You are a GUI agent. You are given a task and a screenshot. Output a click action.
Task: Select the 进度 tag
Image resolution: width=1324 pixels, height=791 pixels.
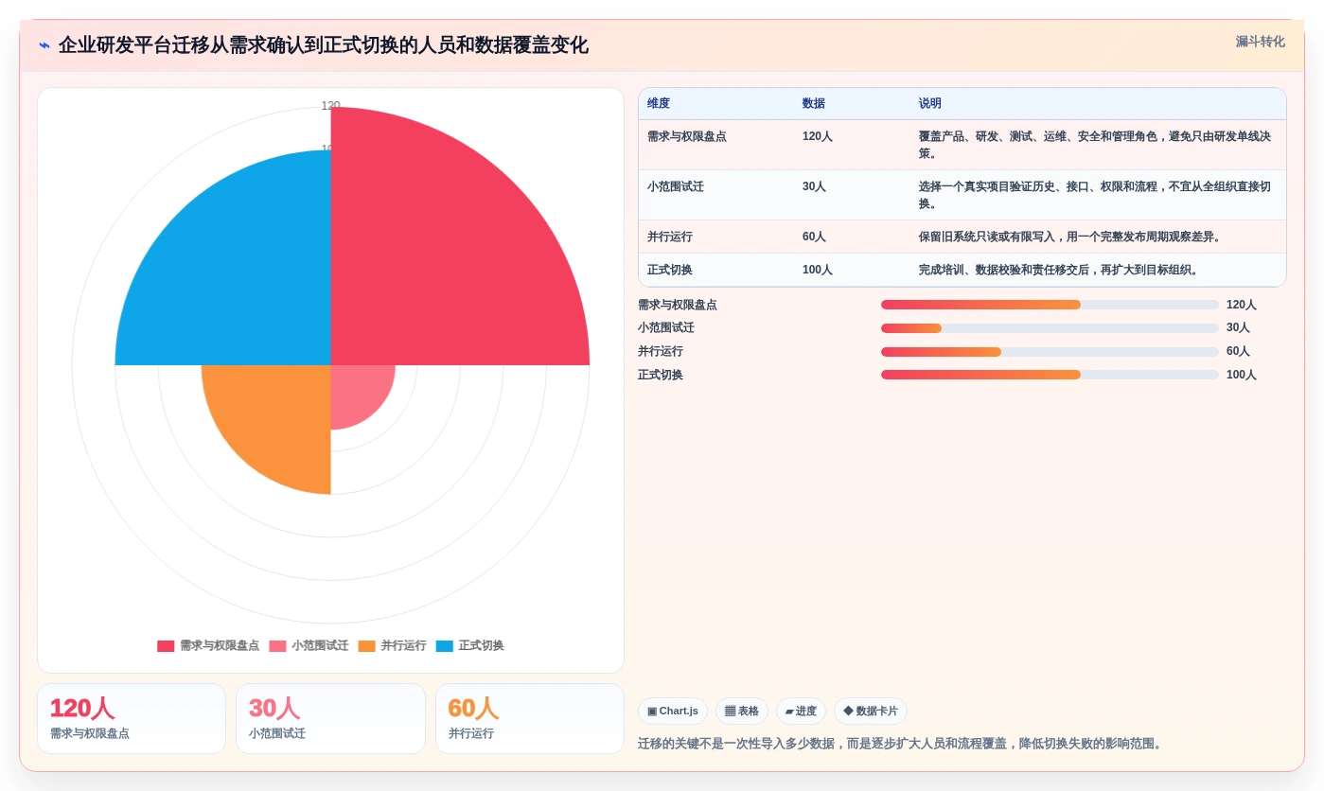(801, 712)
